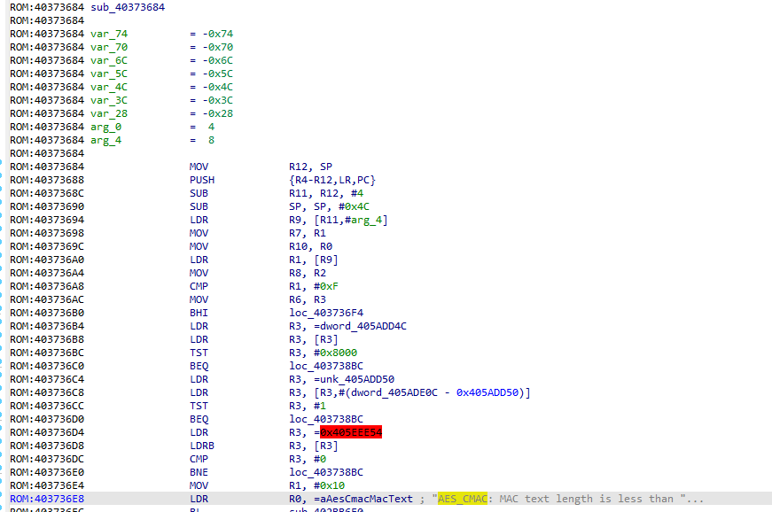
Task: Click the LDRB mnemonic
Action: pyautogui.click(x=202, y=446)
